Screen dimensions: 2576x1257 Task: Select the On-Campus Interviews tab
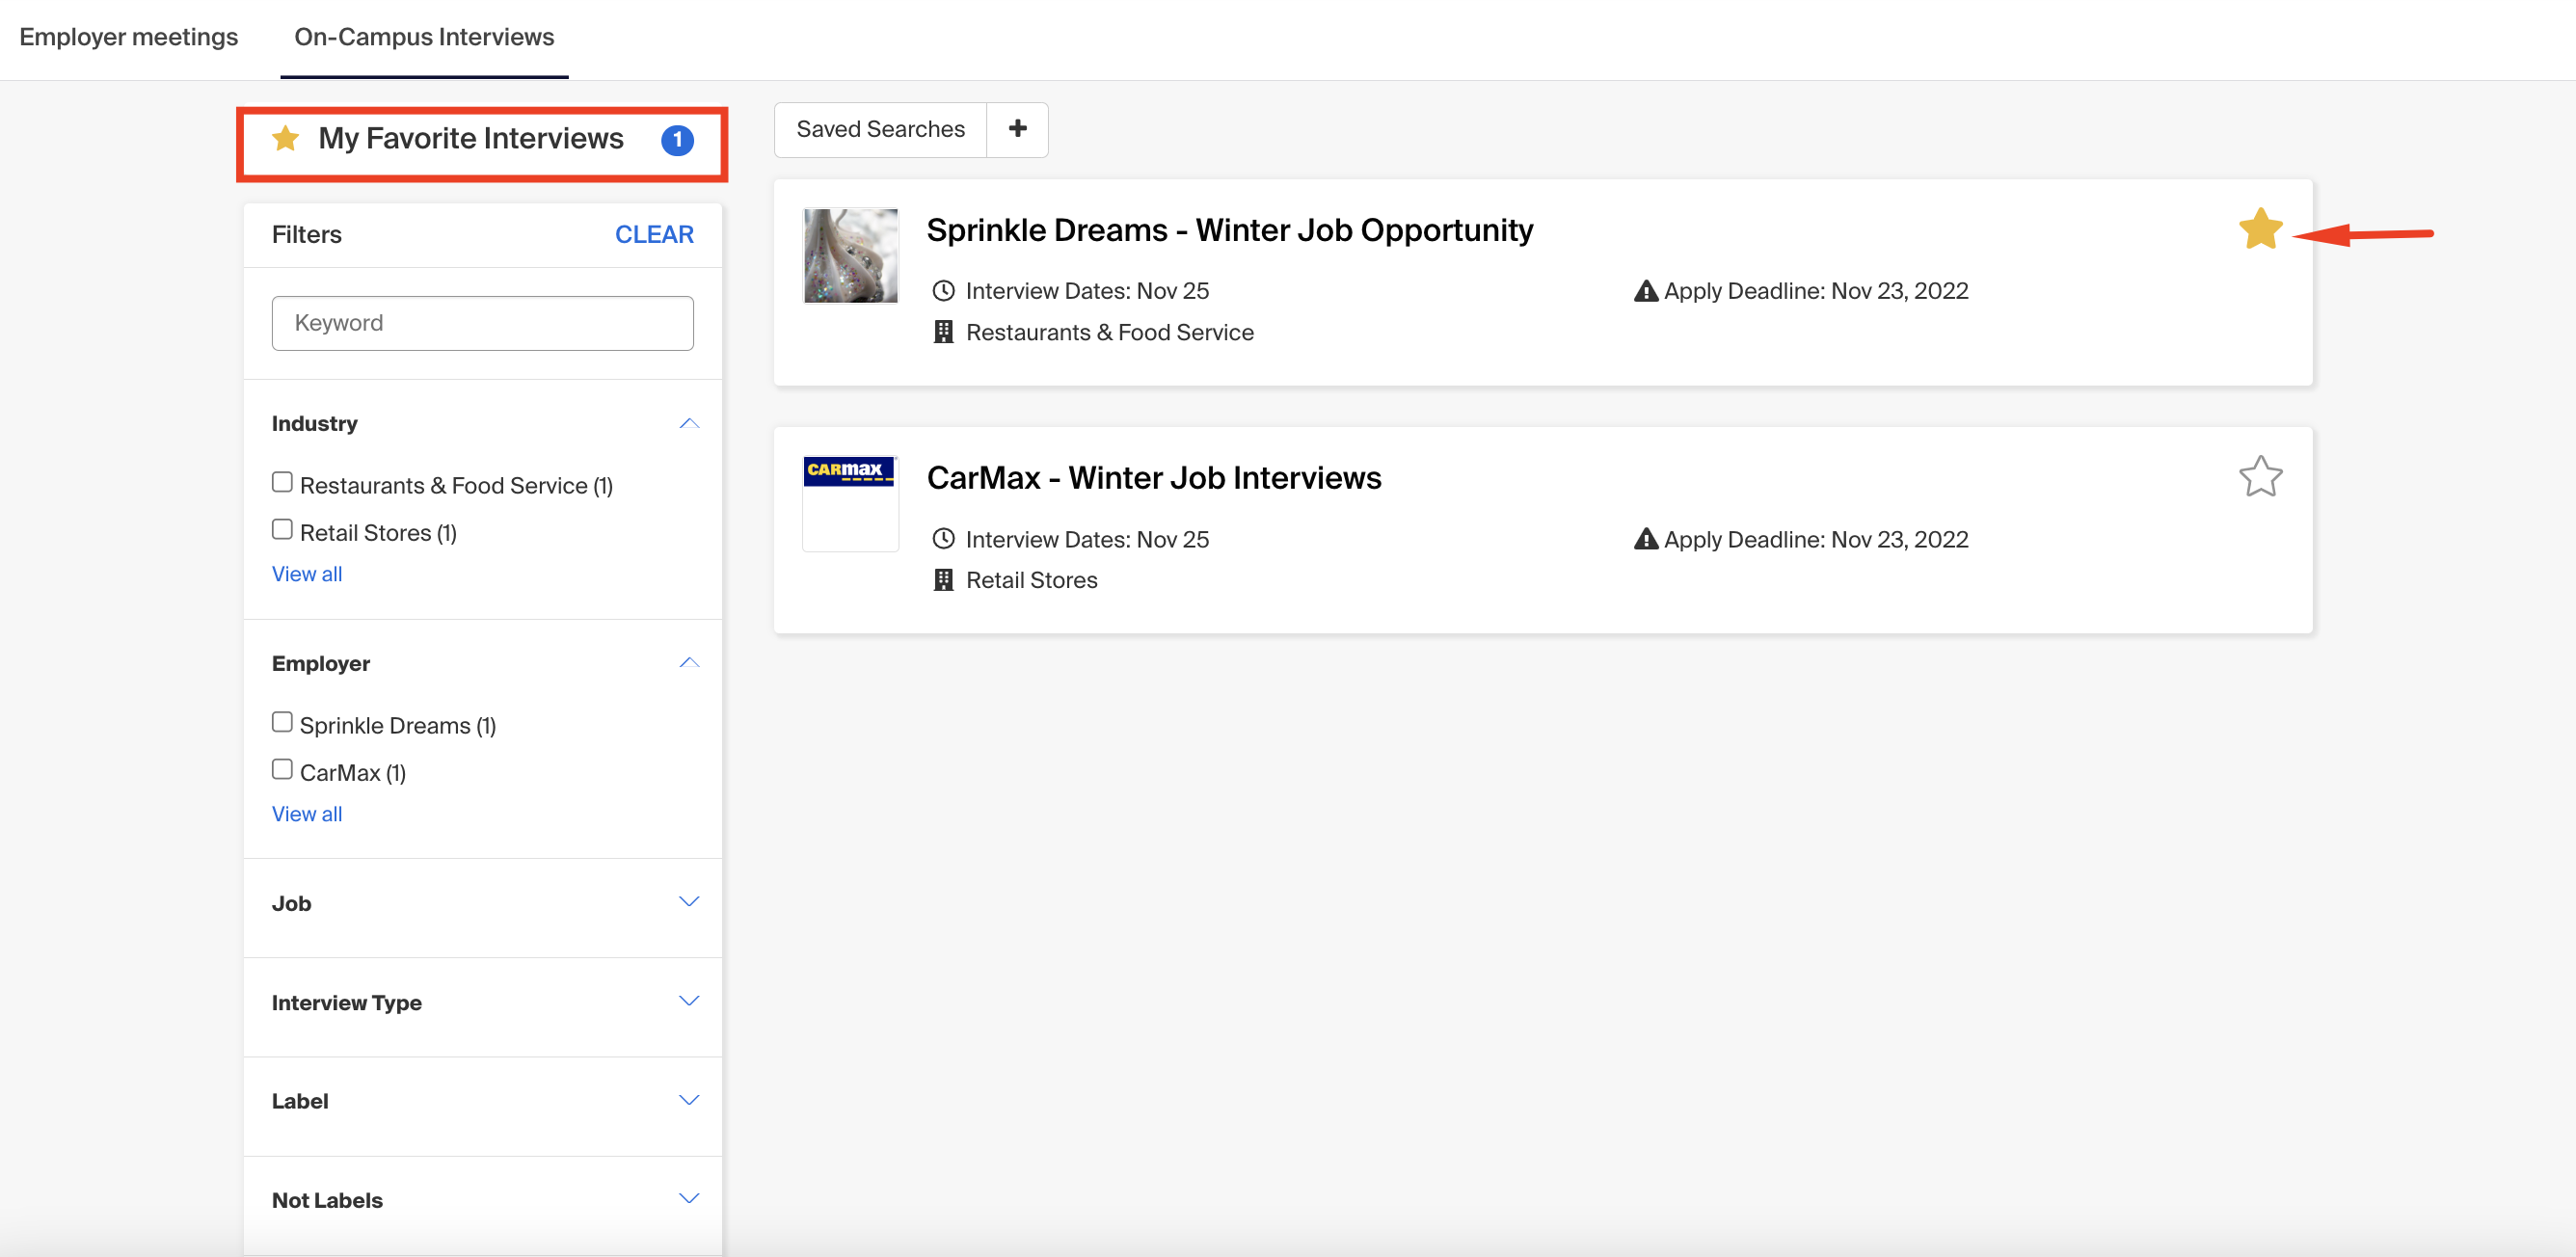pos(424,37)
